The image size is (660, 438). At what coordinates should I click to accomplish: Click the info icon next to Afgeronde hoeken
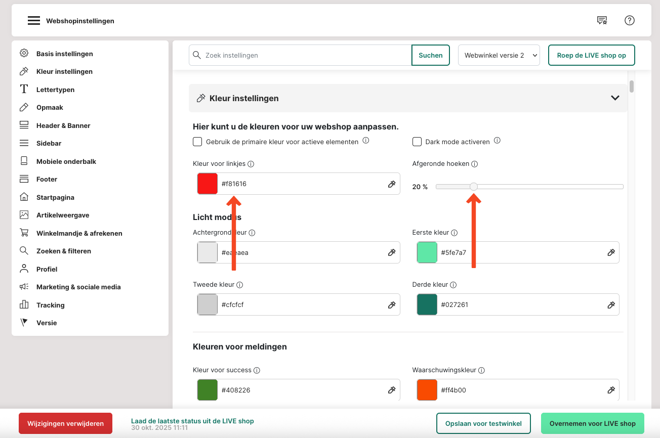[474, 164]
